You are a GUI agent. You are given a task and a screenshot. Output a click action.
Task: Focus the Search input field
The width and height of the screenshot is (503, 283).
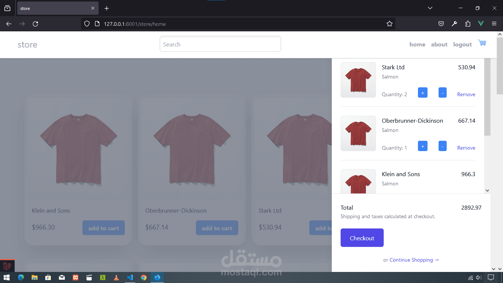click(x=220, y=44)
